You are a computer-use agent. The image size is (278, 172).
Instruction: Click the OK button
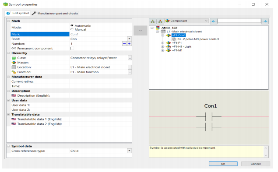pyautogui.click(x=223, y=164)
